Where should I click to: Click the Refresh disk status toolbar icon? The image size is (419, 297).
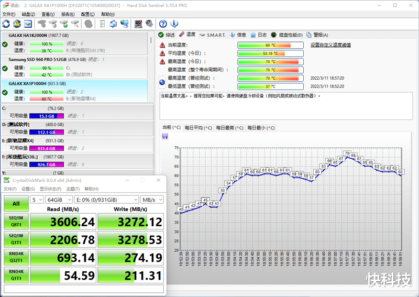click(6, 24)
